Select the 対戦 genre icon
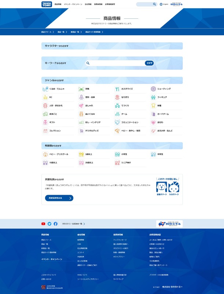The height and width of the screenshot is (294, 224). (x=81, y=89)
